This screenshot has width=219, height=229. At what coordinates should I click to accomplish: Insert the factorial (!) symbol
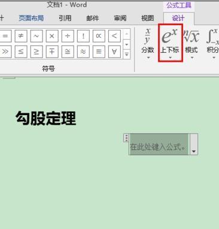[83, 36]
